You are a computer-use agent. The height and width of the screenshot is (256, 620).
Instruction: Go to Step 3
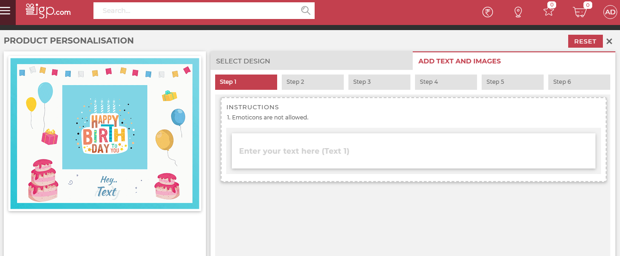click(x=379, y=82)
